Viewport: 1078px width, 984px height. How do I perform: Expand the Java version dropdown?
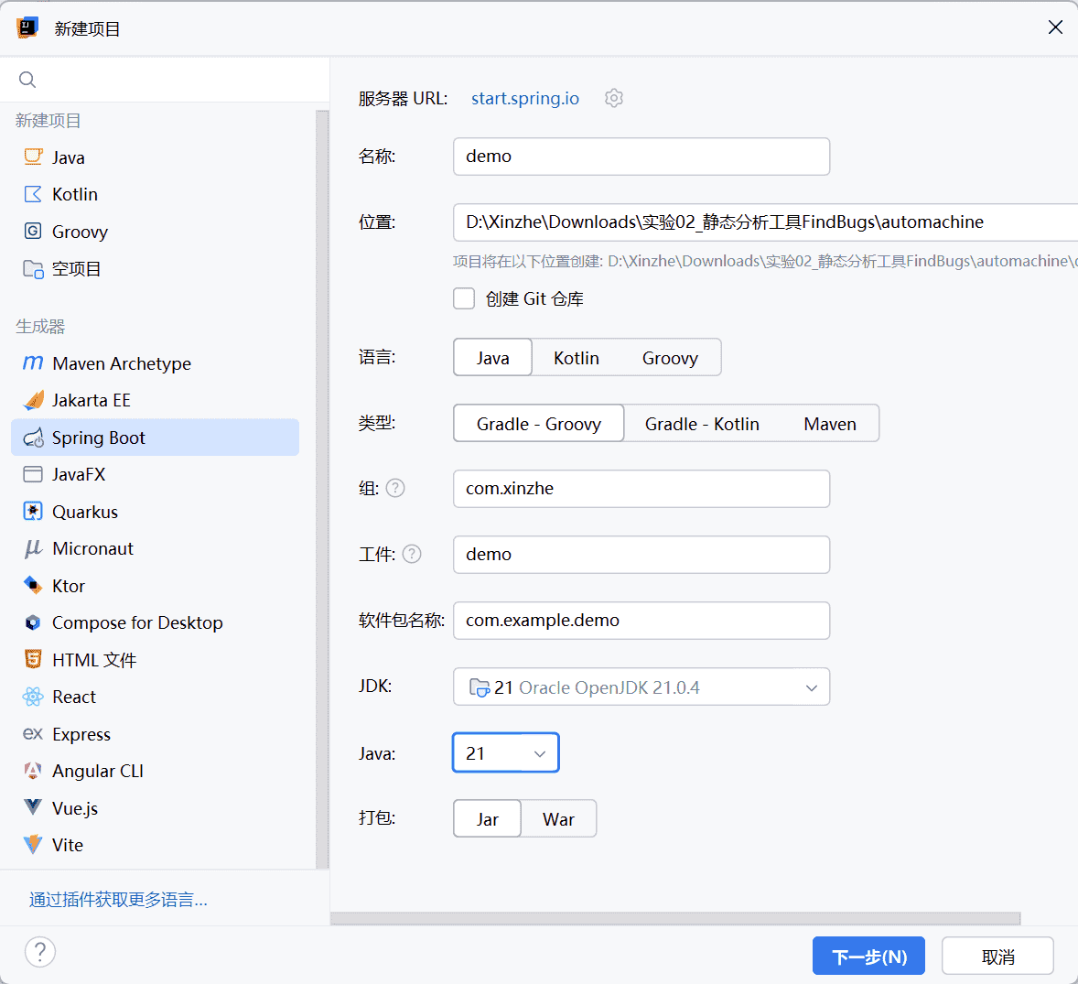click(x=505, y=753)
